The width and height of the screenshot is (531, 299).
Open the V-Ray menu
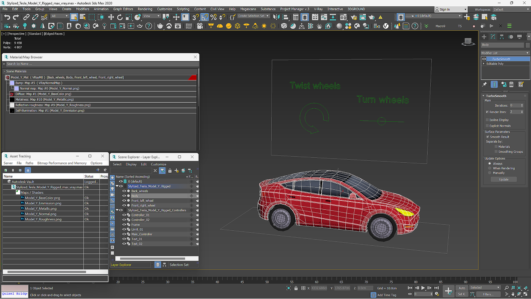point(318,9)
